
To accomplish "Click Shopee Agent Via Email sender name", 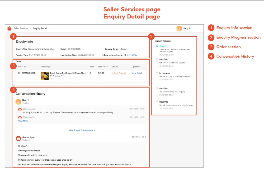I will click(x=29, y=137).
